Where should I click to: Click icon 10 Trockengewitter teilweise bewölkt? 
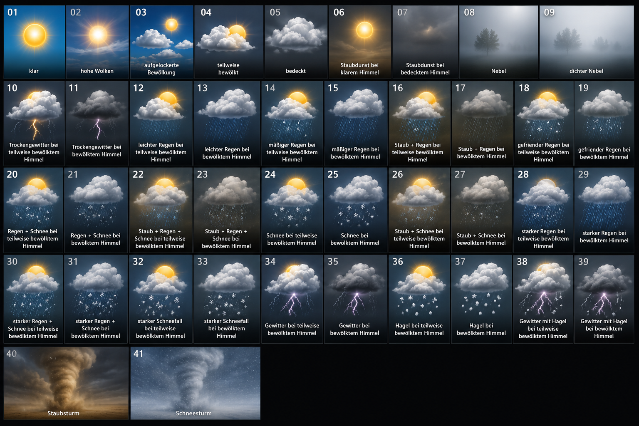coord(34,124)
